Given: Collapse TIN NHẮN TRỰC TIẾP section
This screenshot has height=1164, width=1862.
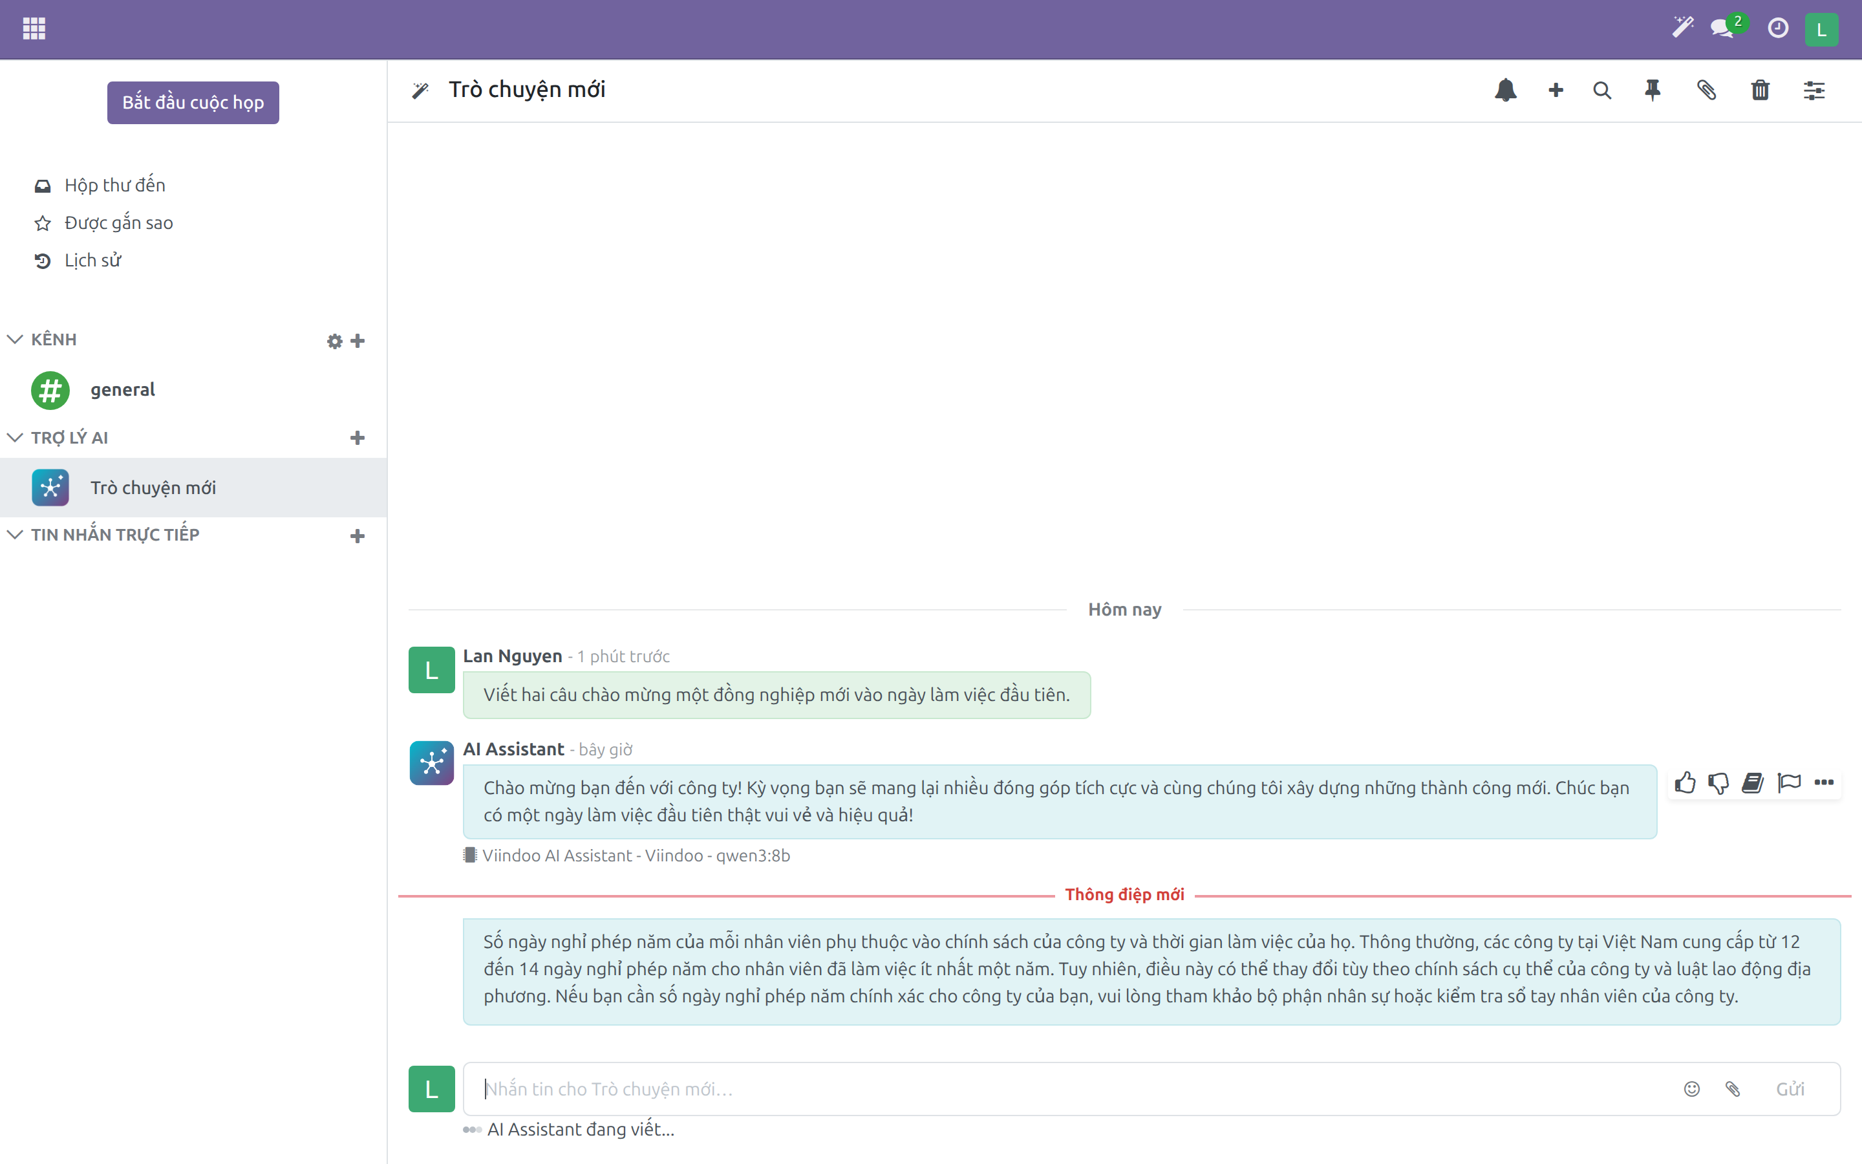Looking at the screenshot, I should click(x=15, y=534).
